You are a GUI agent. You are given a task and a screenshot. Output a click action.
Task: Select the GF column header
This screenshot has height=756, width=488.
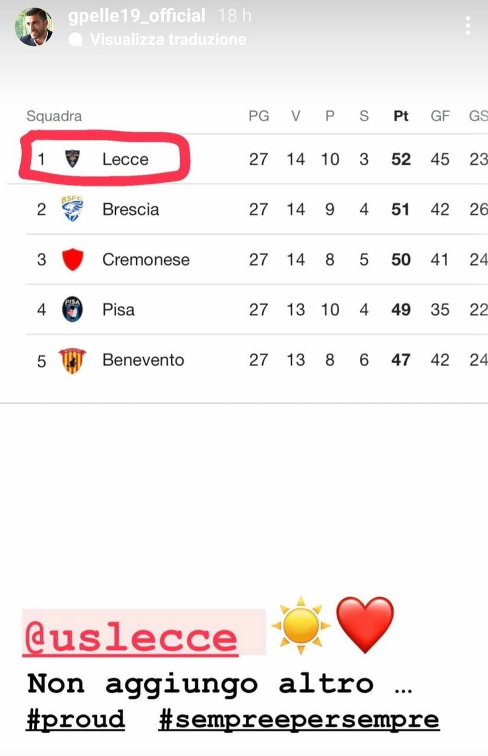(x=440, y=116)
